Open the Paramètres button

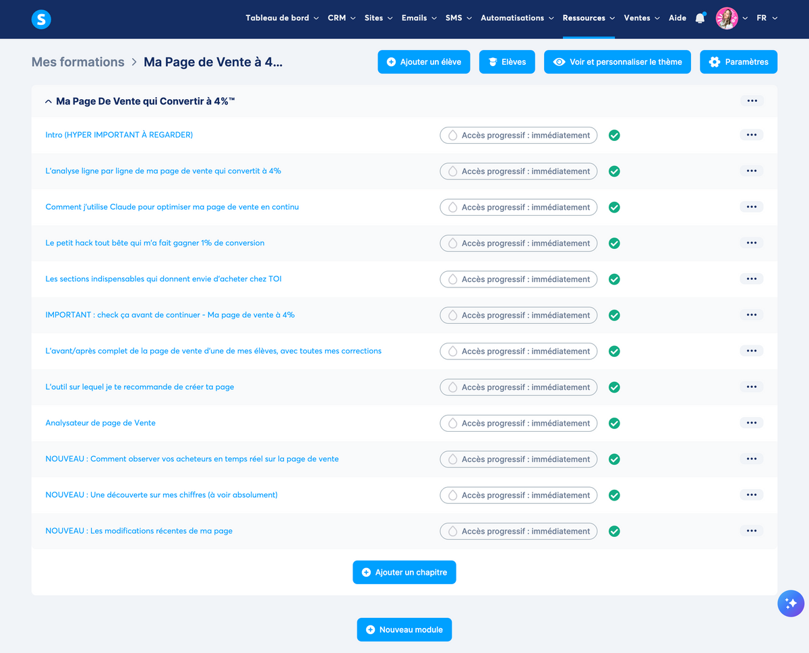pyautogui.click(x=739, y=62)
